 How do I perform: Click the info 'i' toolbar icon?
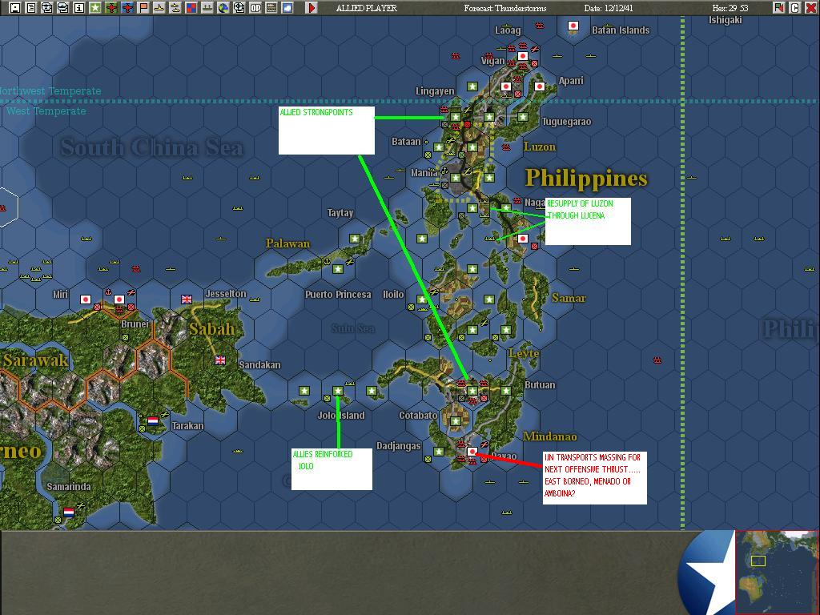(x=79, y=8)
